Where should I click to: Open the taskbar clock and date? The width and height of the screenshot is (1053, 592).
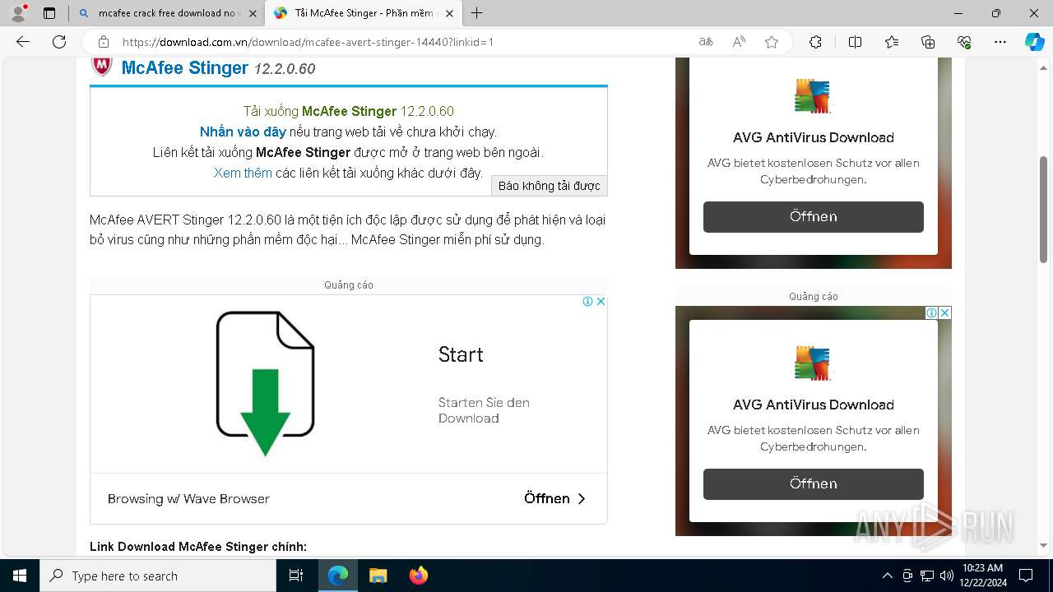coord(982,576)
